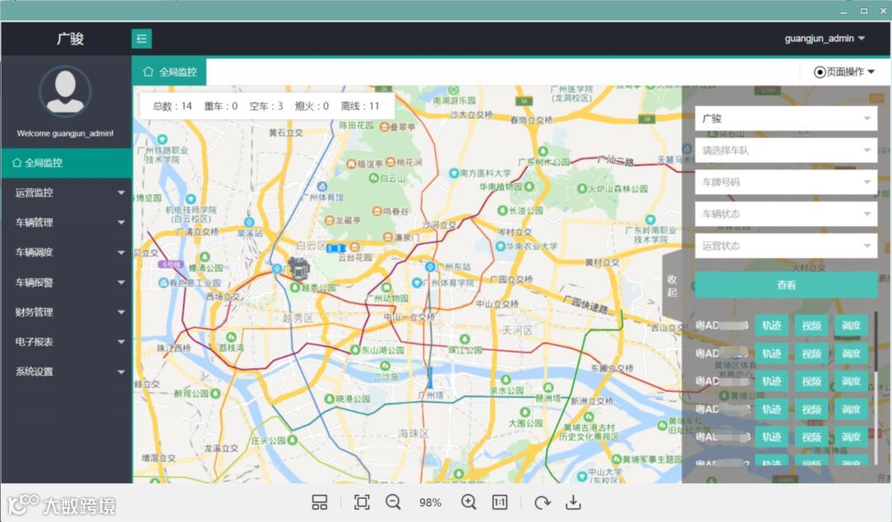Click the 98% zoom level value
This screenshot has width=892, height=522.
tap(430, 503)
